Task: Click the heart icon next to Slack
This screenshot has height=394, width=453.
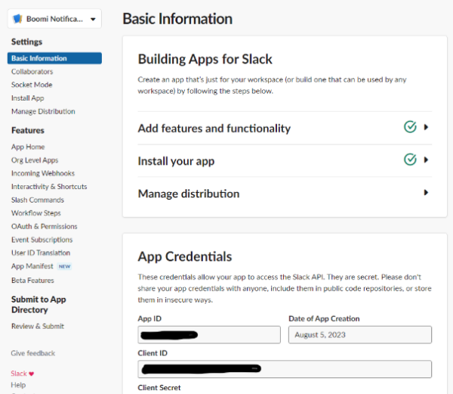Action: tap(32, 374)
